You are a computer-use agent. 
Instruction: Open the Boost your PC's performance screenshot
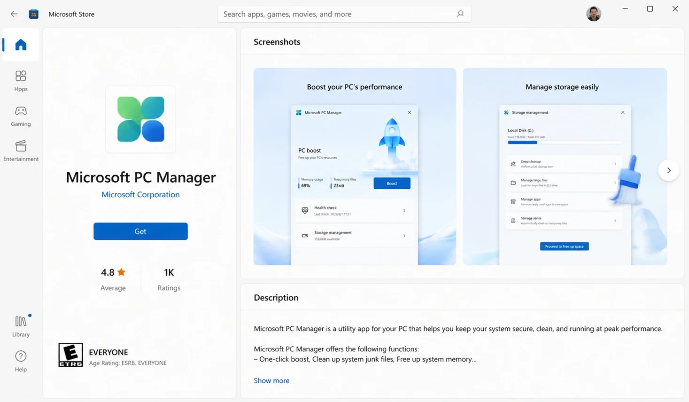[x=355, y=166]
